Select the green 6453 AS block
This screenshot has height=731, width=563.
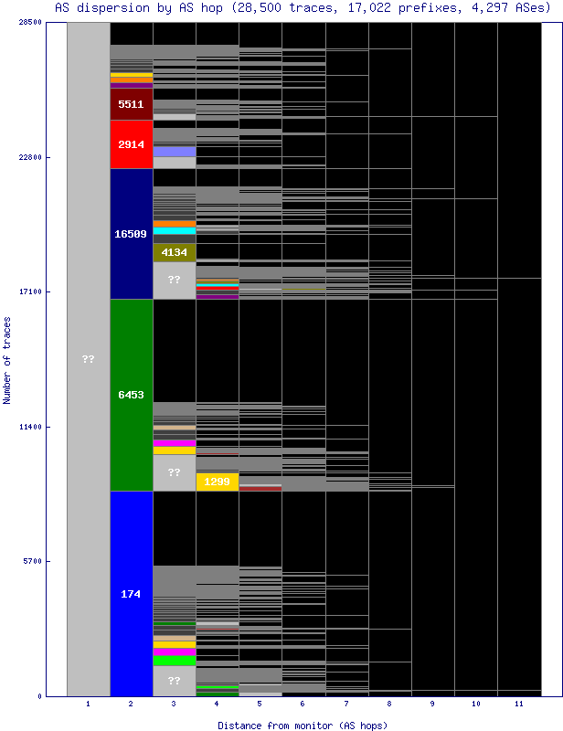pos(131,395)
